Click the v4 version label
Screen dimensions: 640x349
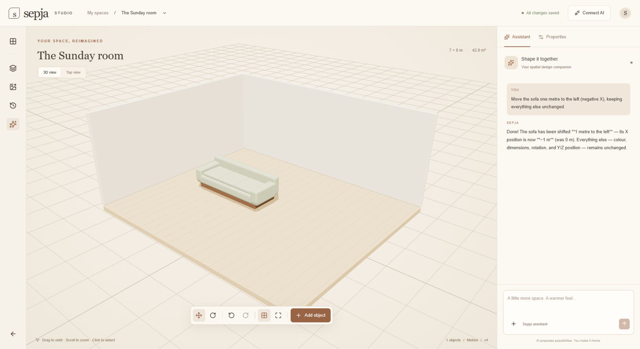486,340
